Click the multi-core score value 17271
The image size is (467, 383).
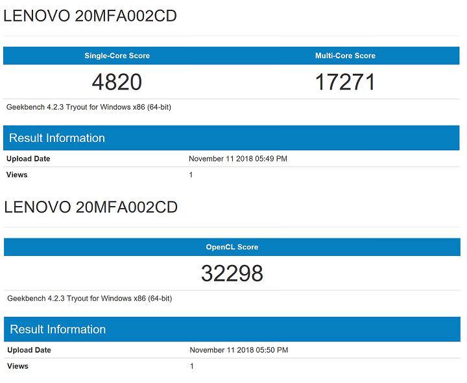click(x=345, y=82)
